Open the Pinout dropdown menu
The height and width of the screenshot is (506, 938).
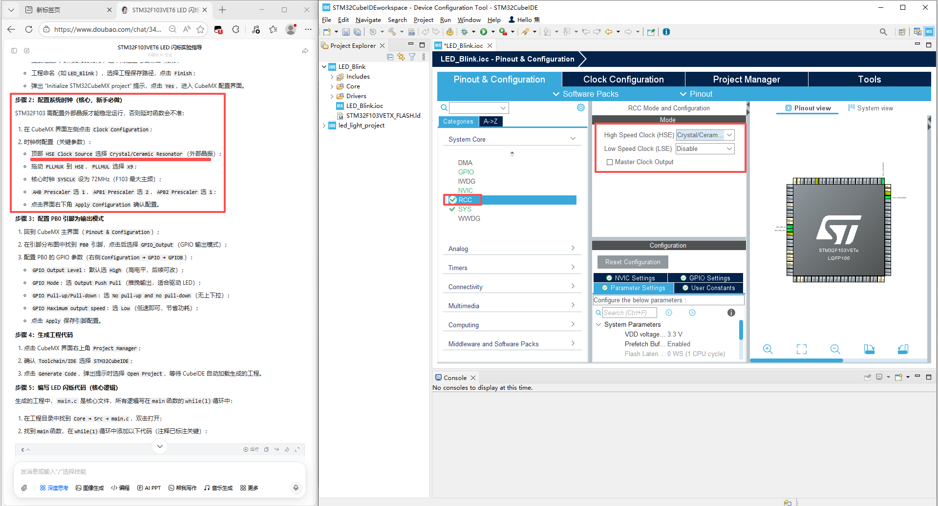(696, 94)
